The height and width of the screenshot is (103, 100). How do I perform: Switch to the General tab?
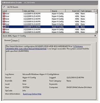tap(7, 40)
